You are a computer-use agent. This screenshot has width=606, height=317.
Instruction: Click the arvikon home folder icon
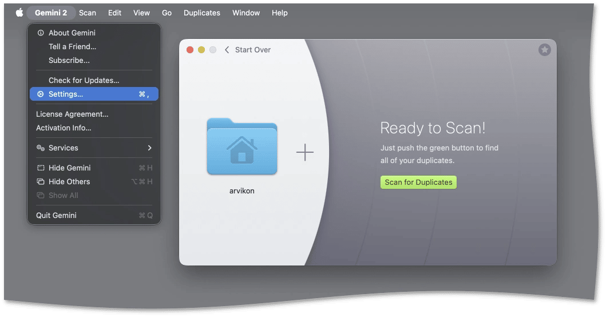point(241,146)
